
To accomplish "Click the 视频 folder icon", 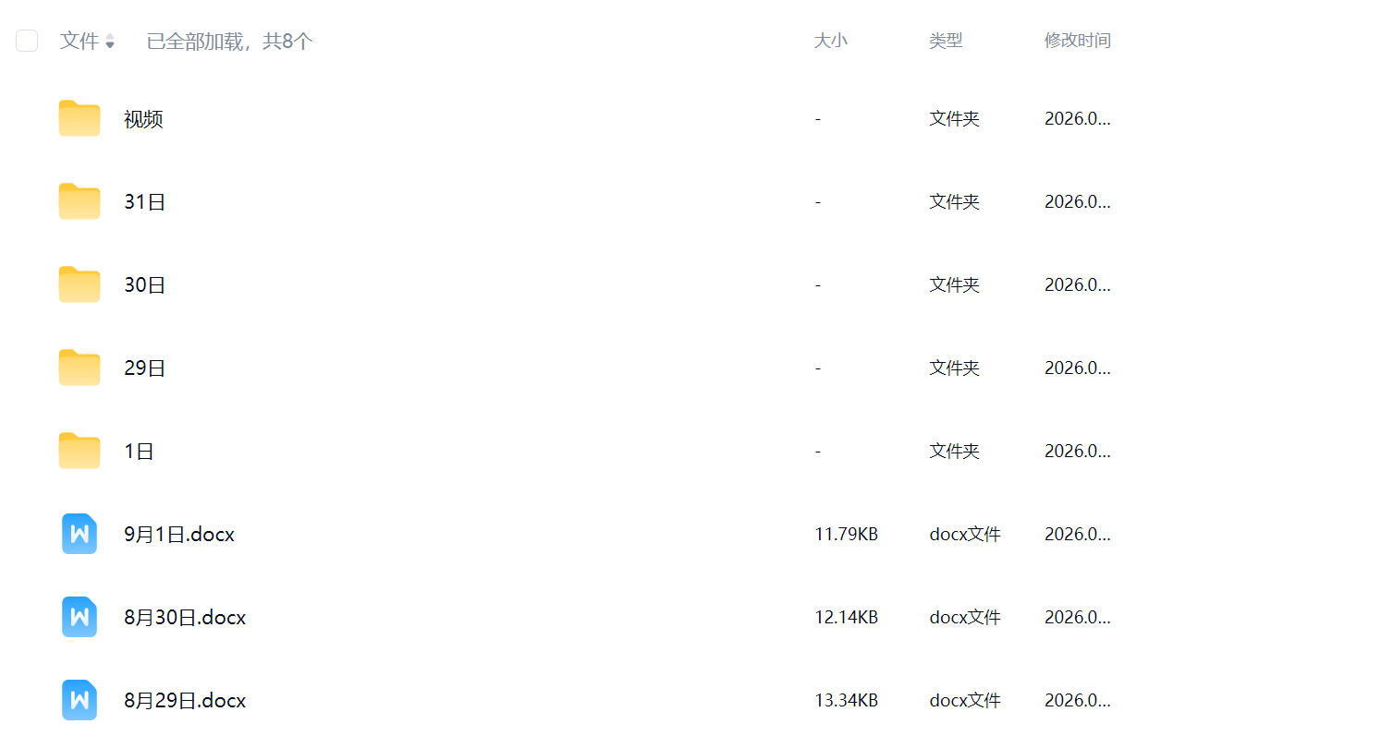I will point(79,119).
